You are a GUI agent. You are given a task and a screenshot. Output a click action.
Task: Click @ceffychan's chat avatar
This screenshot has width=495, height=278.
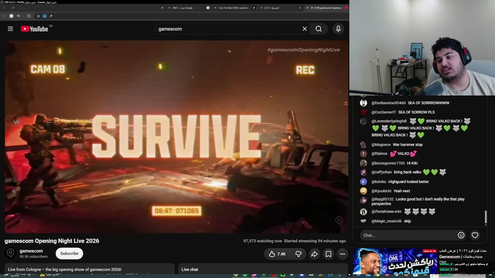point(364,172)
